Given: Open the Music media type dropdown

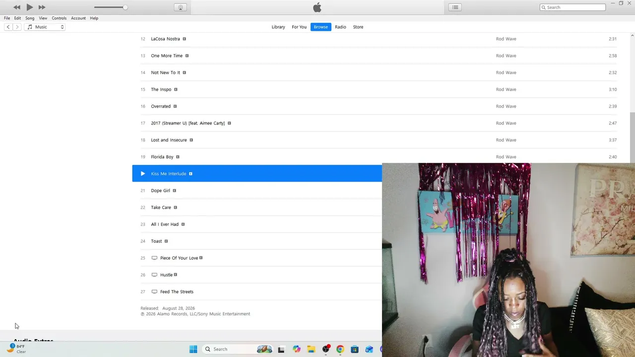Looking at the screenshot, I should pos(46,27).
